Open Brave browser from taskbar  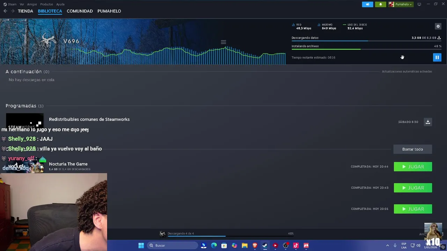point(255,245)
